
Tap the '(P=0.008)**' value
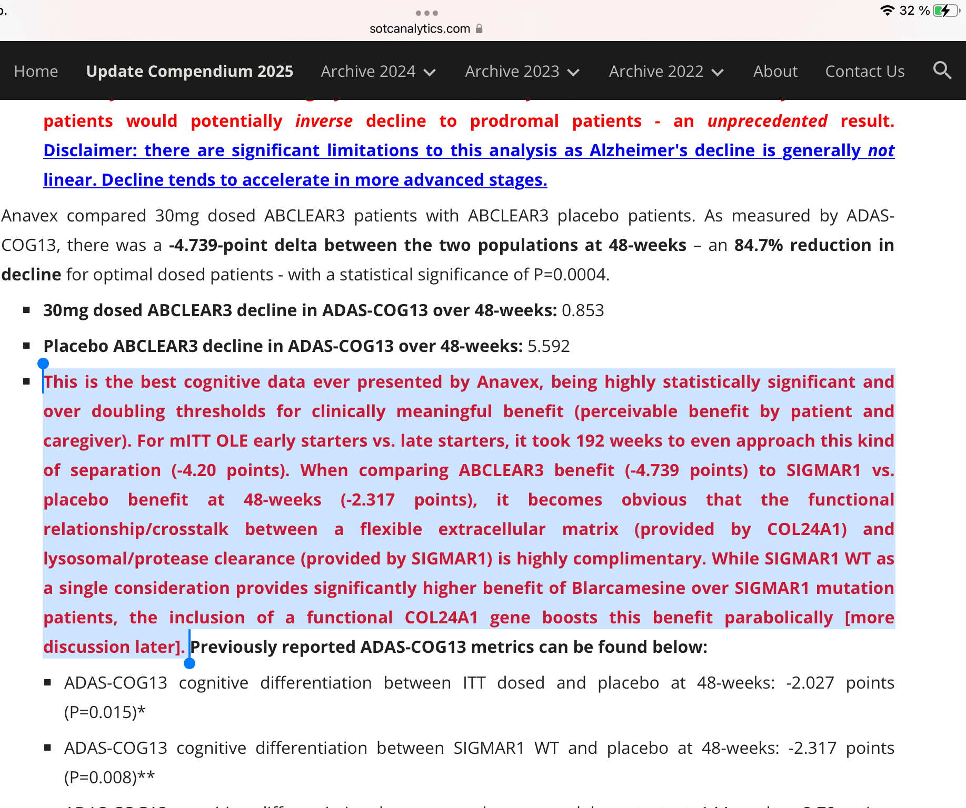pyautogui.click(x=109, y=777)
